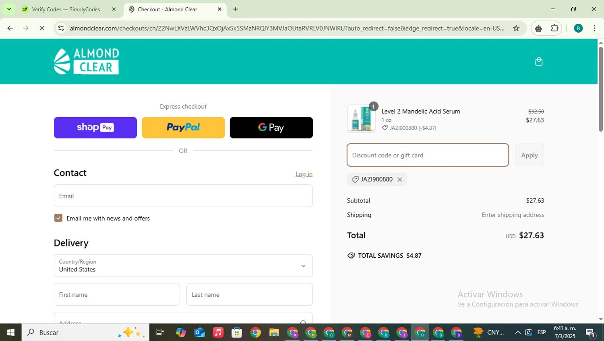View site information icon in address bar
Viewport: 604px width, 341px height.
tap(61, 28)
